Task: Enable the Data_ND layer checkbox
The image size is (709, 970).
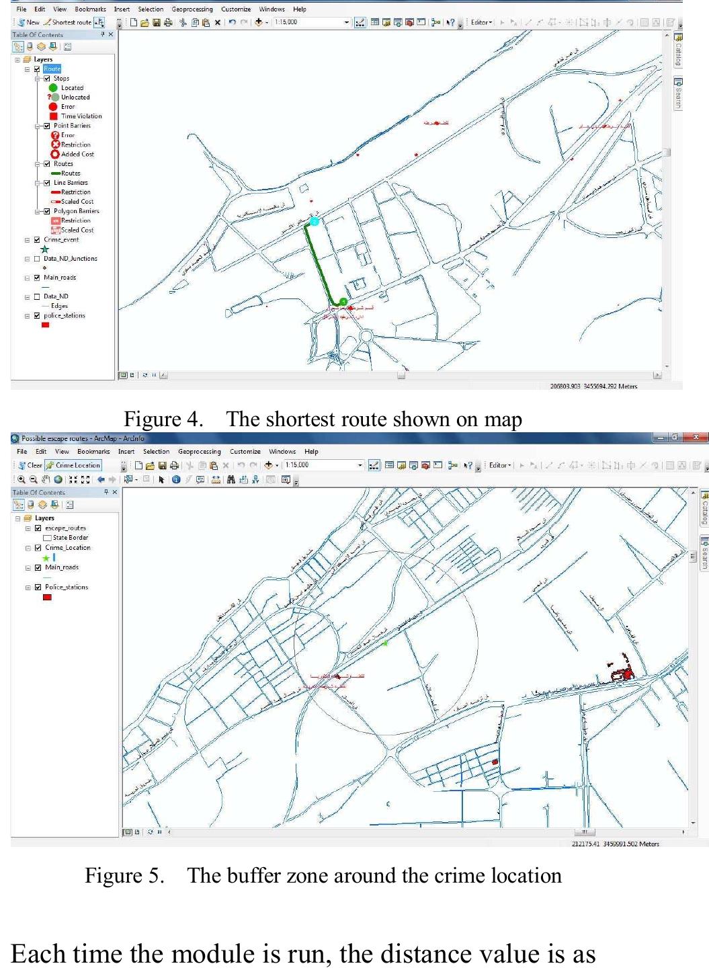Action: tap(37, 296)
